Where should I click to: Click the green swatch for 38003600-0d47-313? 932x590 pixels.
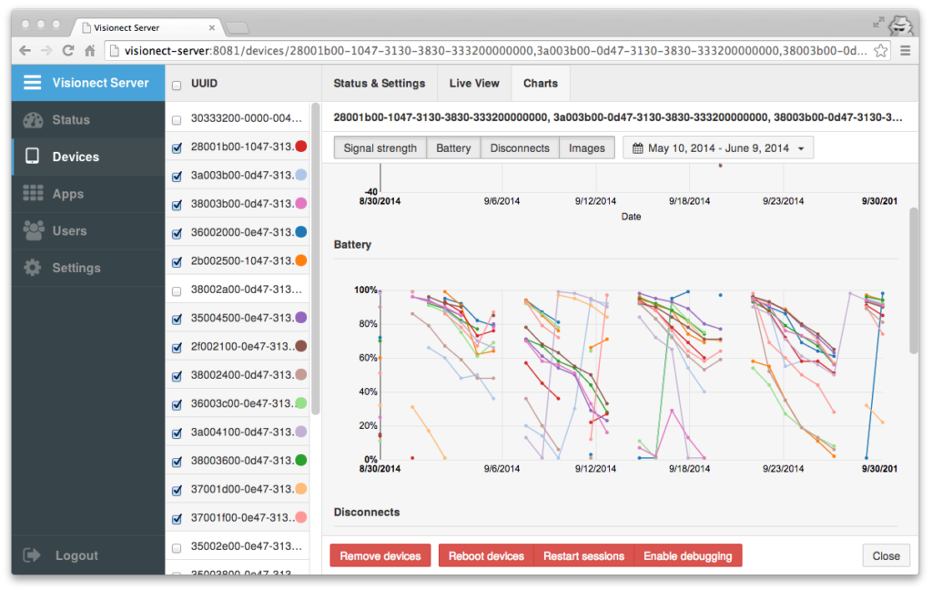pyautogui.click(x=301, y=461)
